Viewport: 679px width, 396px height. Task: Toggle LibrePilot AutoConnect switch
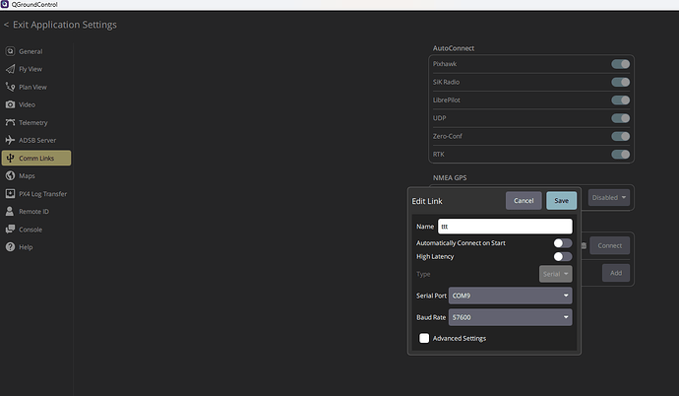[x=620, y=100]
